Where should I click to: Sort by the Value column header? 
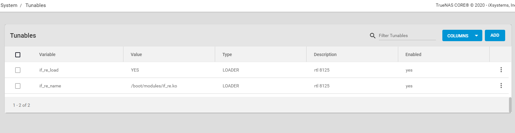pos(136,54)
